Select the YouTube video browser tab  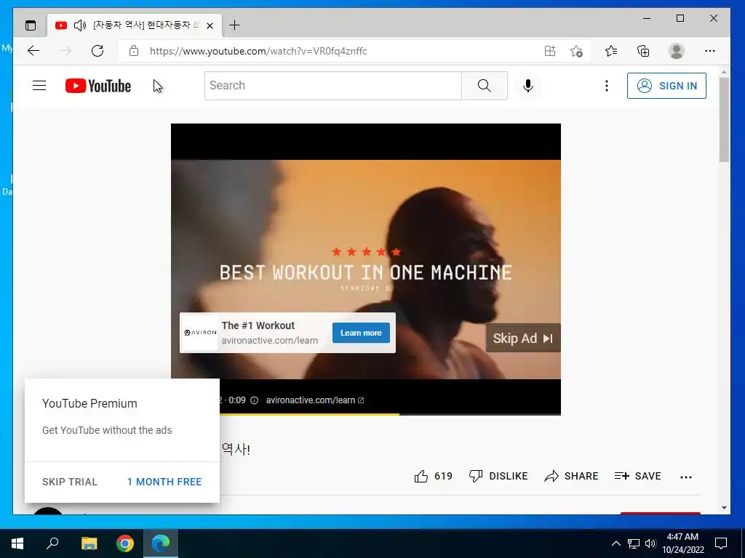coord(135,25)
